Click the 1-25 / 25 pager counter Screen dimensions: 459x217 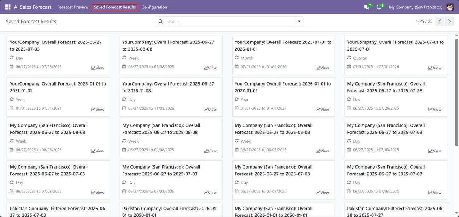[x=424, y=22]
